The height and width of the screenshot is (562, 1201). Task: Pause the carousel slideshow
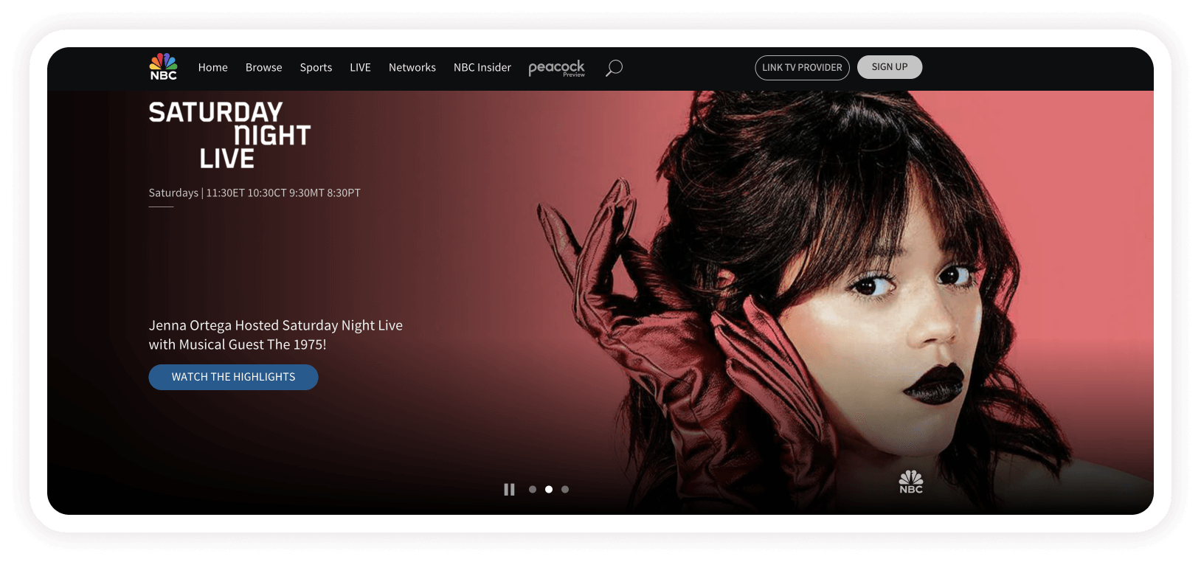coord(509,489)
